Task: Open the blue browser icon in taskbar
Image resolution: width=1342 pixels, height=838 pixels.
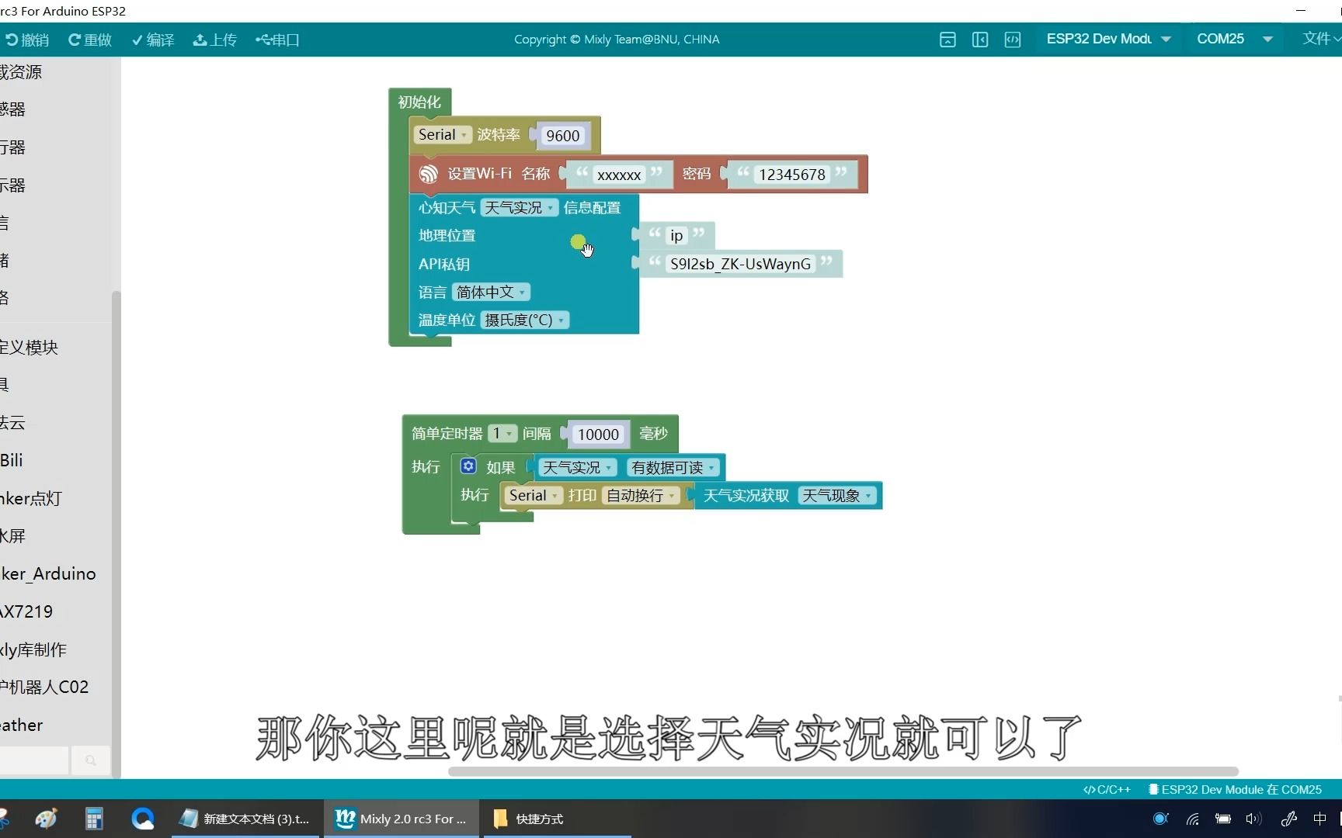Action: tap(143, 819)
